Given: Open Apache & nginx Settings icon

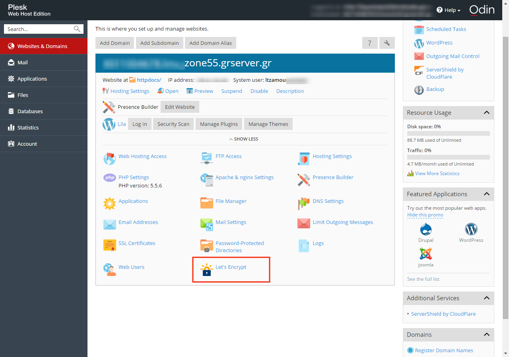Looking at the screenshot, I should 207,179.
